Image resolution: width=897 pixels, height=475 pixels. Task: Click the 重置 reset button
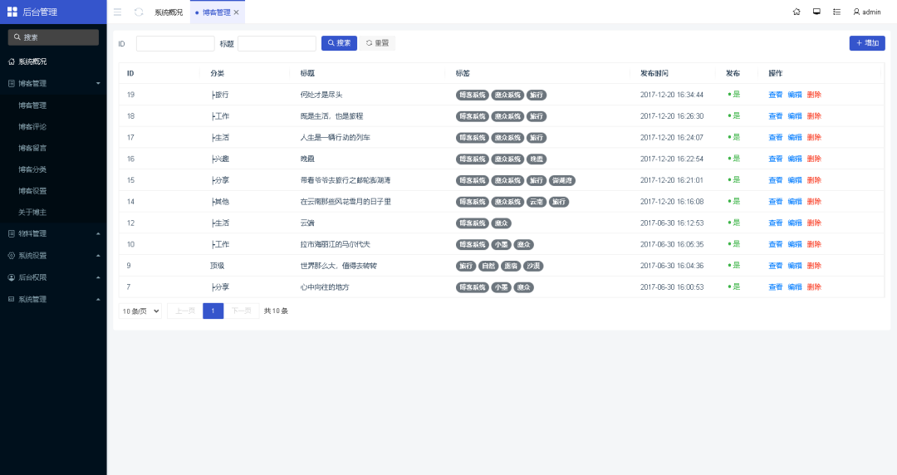point(378,43)
